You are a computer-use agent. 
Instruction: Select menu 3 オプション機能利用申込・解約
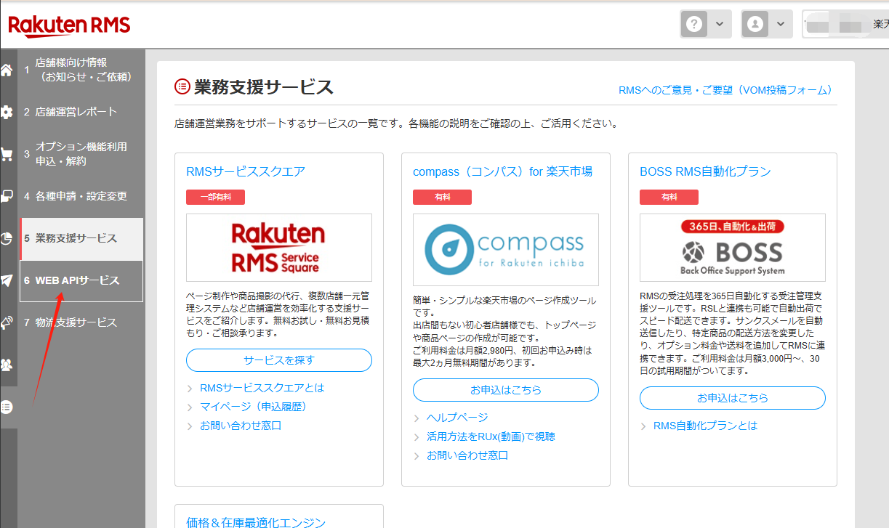pos(81,154)
